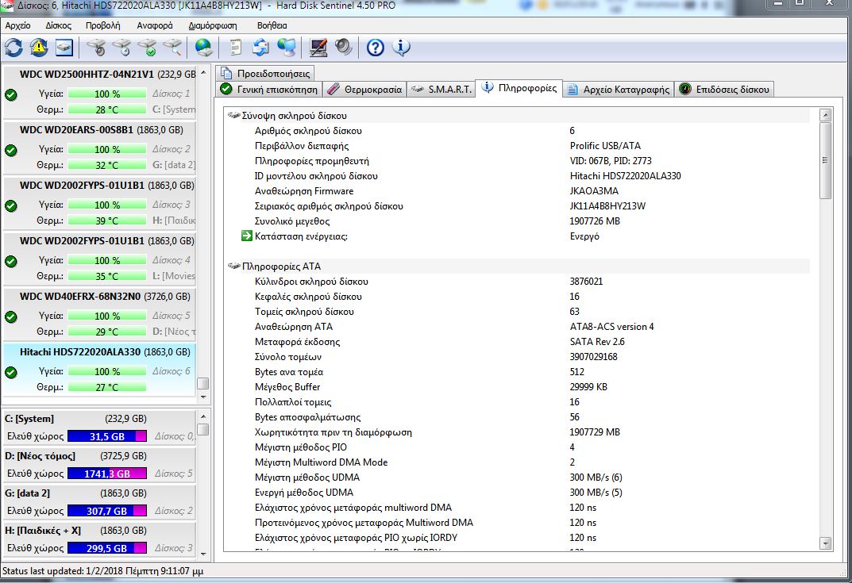This screenshot has height=583, width=852.
Task: Click the green arrow icon beside Κατάσταση ενέργειας
Action: [247, 236]
